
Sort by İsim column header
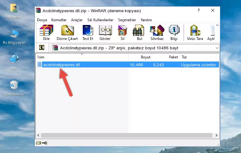pyautogui.click(x=82, y=57)
